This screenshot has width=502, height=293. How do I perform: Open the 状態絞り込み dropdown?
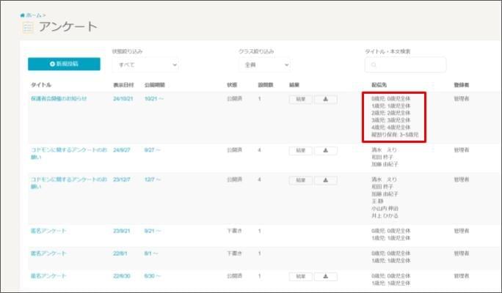click(145, 65)
